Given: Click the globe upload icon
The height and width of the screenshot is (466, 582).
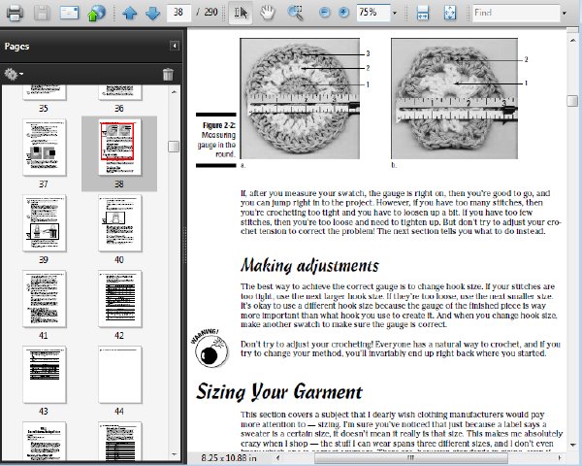Looking at the screenshot, I should (96, 13).
